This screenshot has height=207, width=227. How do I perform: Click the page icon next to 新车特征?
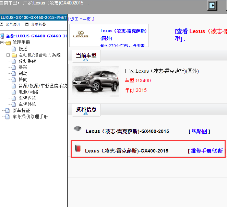pyautogui.click(x=8, y=110)
